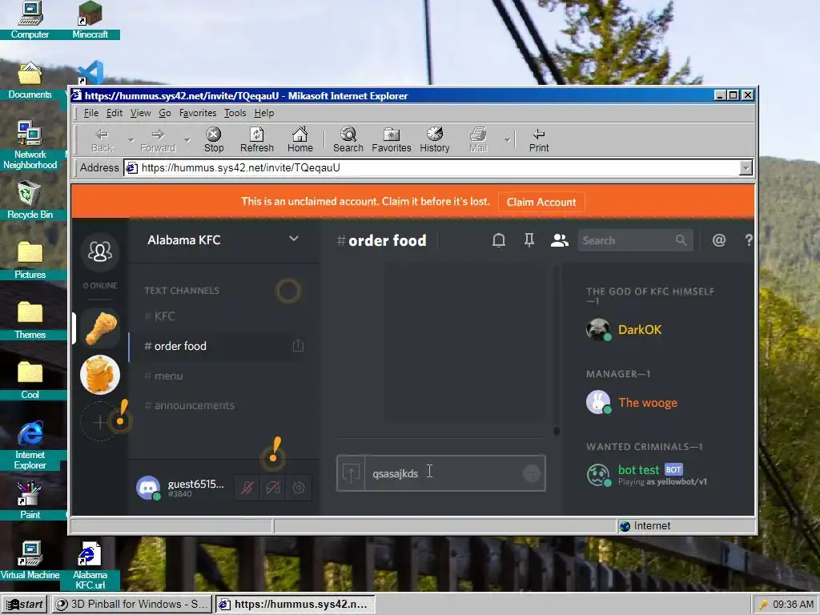Focus the message input containing qsasajkds

click(x=444, y=473)
